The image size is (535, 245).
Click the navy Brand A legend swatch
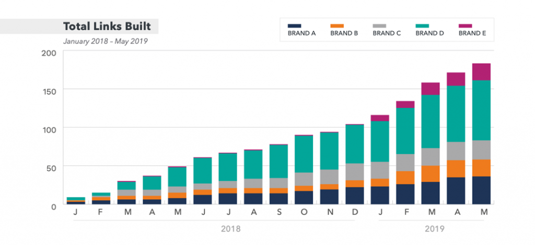pos(295,25)
